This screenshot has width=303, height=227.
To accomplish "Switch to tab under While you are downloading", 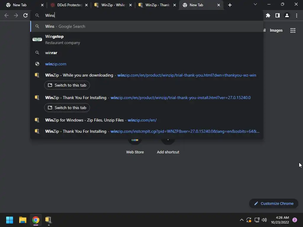I will 67,85.
